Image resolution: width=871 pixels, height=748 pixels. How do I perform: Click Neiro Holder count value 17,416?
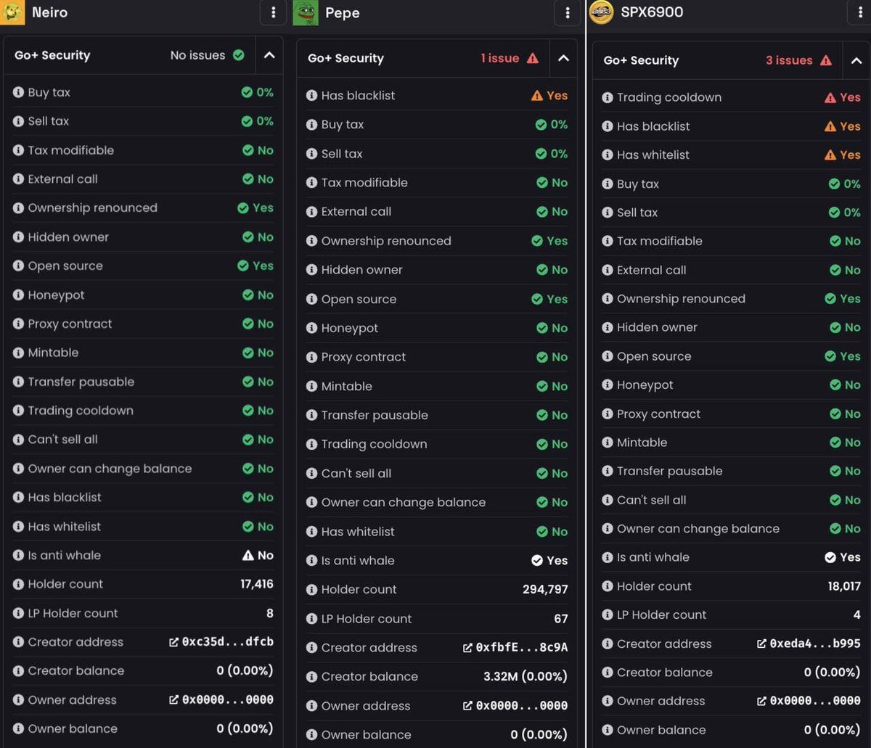point(257,584)
